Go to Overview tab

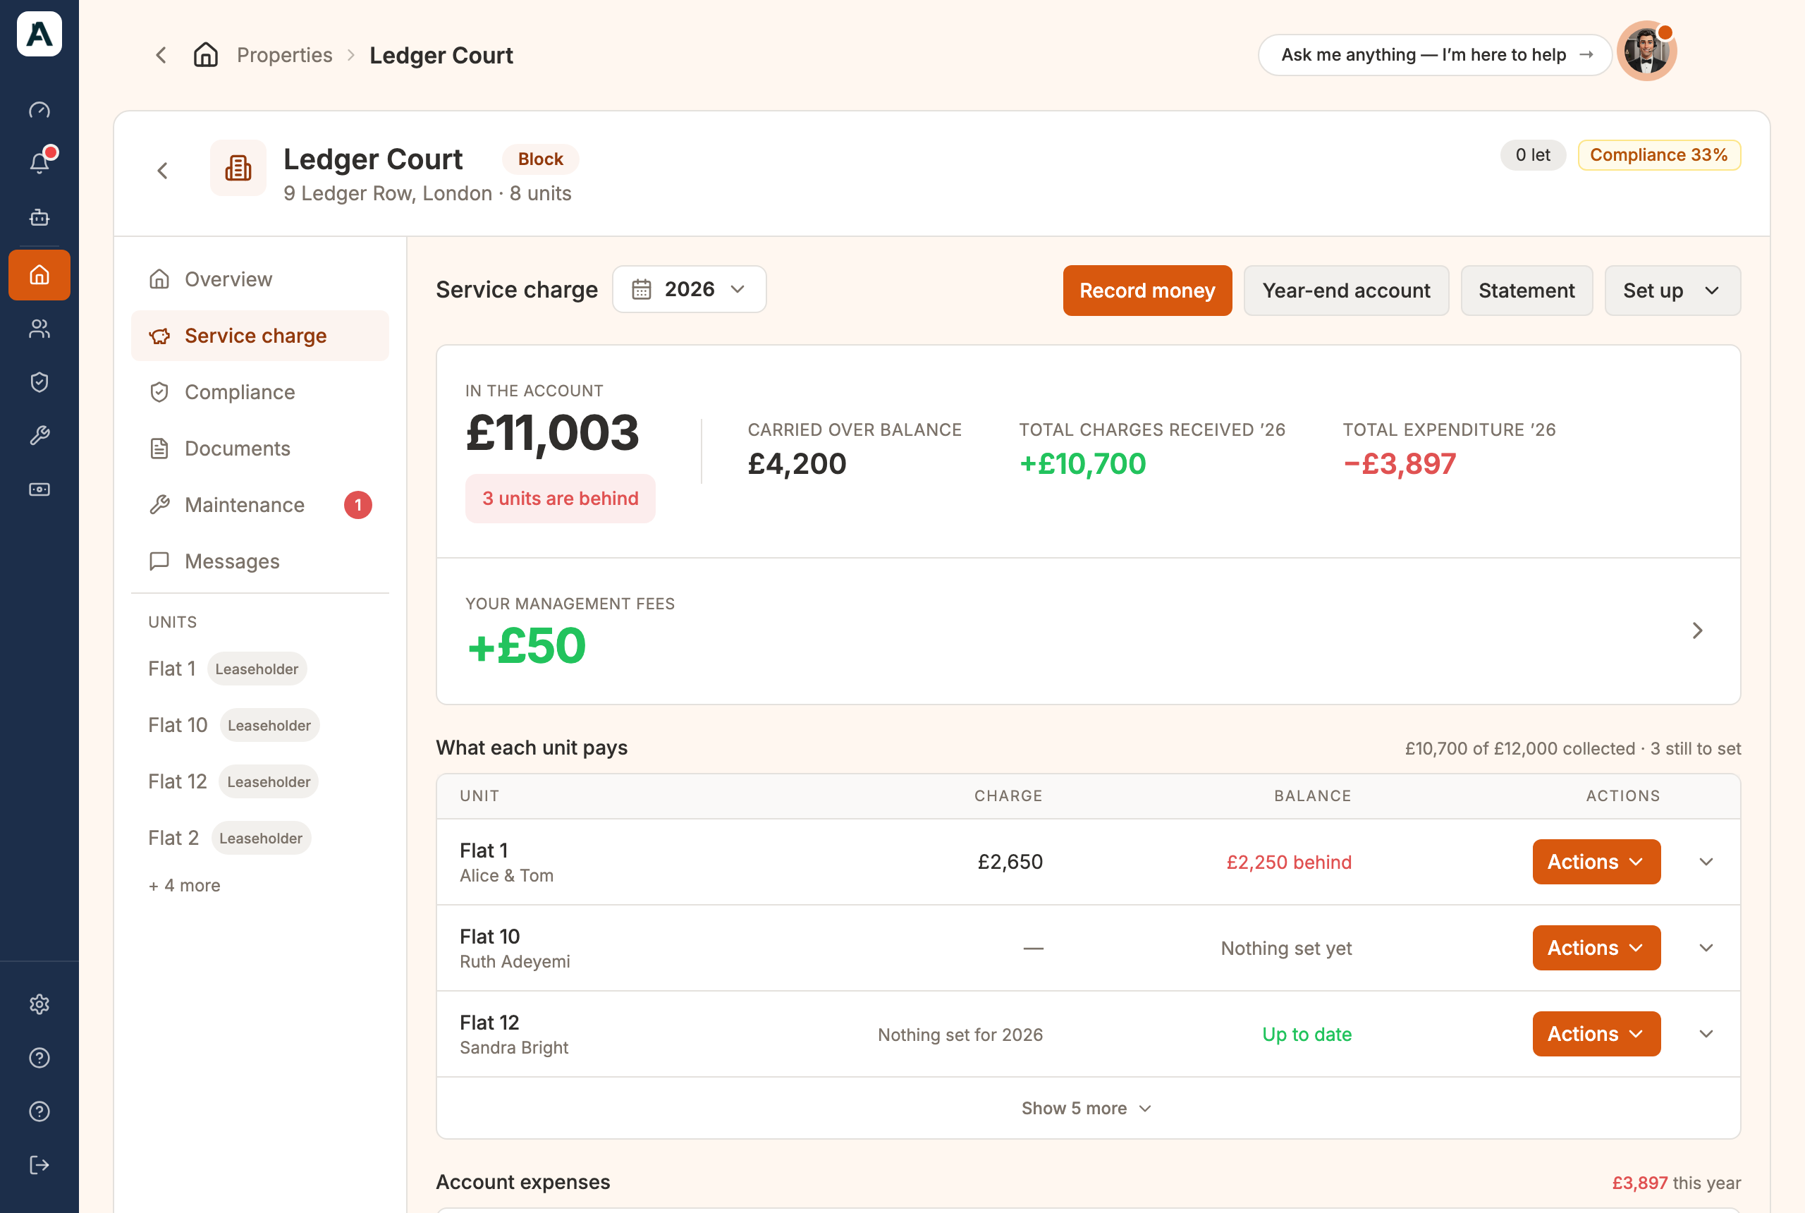[260, 279]
